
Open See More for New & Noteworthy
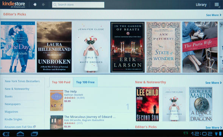click(x=213, y=83)
